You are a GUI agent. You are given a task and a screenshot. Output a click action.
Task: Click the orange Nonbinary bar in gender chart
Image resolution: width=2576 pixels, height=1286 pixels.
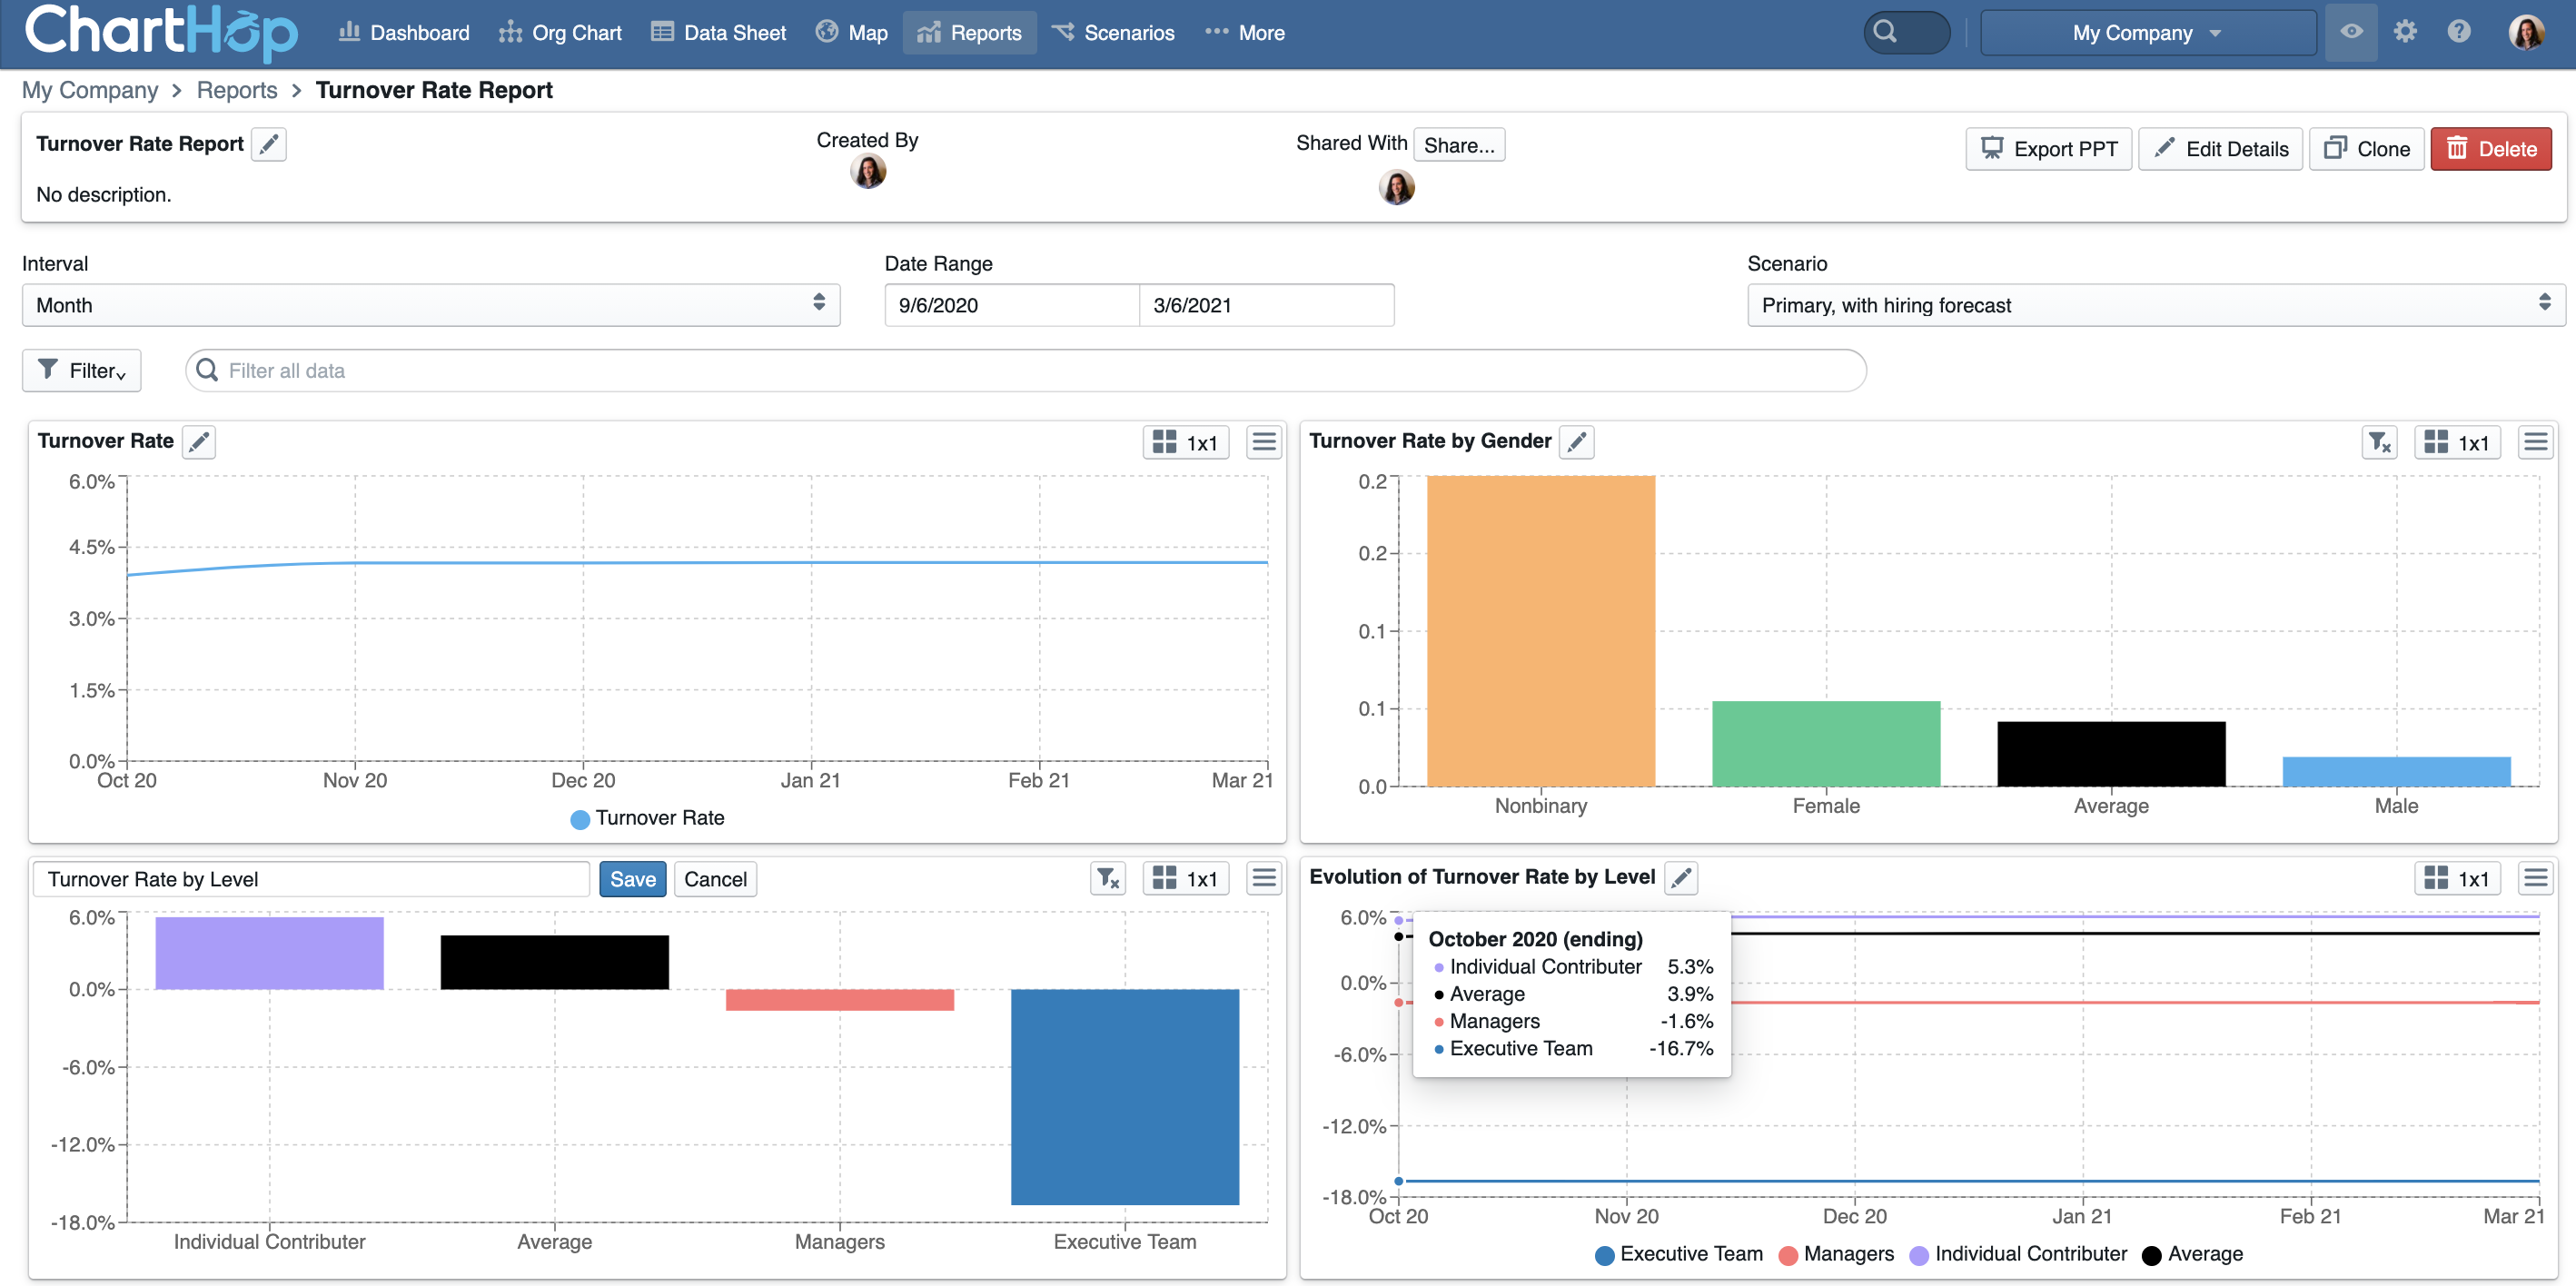click(x=1540, y=630)
